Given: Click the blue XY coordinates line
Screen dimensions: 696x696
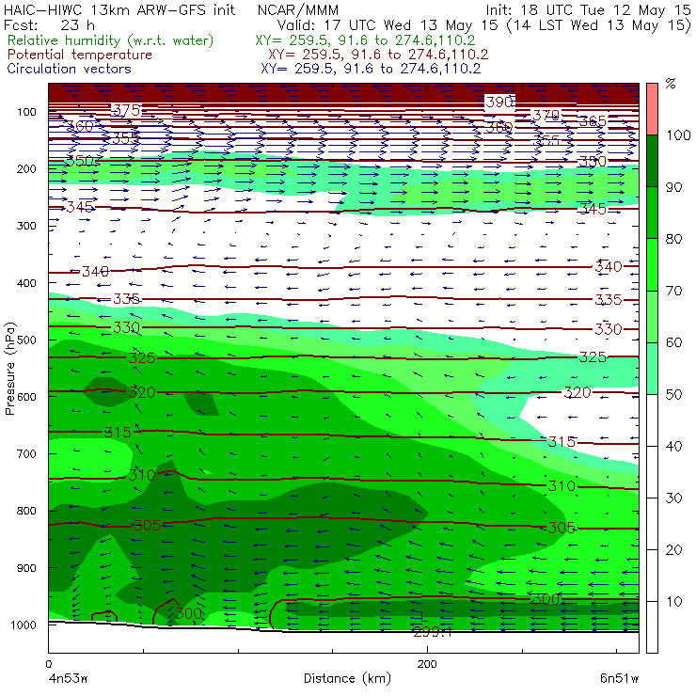Looking at the screenshot, I should coord(371,69).
